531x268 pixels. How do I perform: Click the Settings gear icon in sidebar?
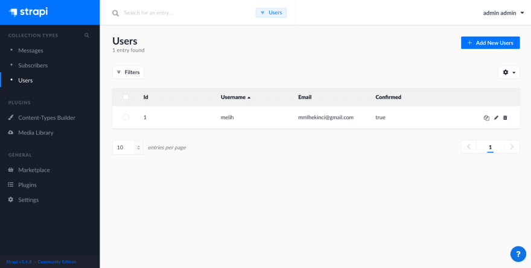pyautogui.click(x=11, y=200)
